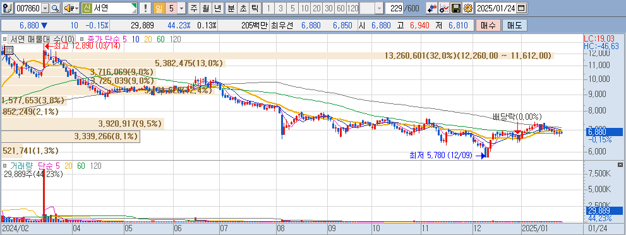
Task: Click the red-blue arrows chart sync icon
Action: tap(431, 8)
